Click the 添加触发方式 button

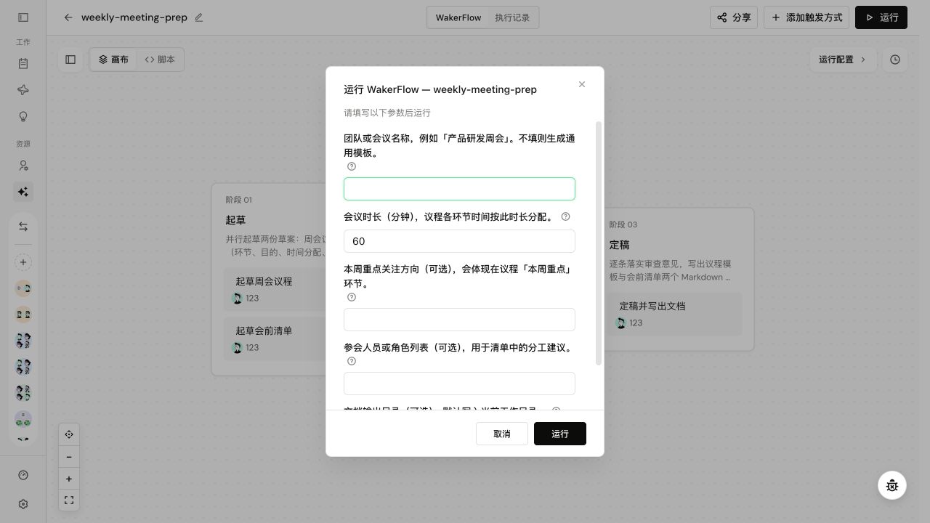pos(806,17)
